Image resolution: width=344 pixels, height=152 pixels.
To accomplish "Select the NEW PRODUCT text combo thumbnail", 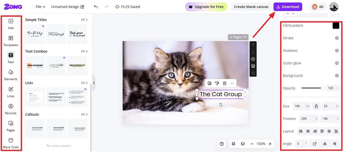I will point(77,65).
